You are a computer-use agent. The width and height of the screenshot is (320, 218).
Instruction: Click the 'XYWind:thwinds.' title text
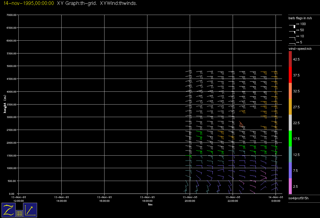click(x=118, y=3)
